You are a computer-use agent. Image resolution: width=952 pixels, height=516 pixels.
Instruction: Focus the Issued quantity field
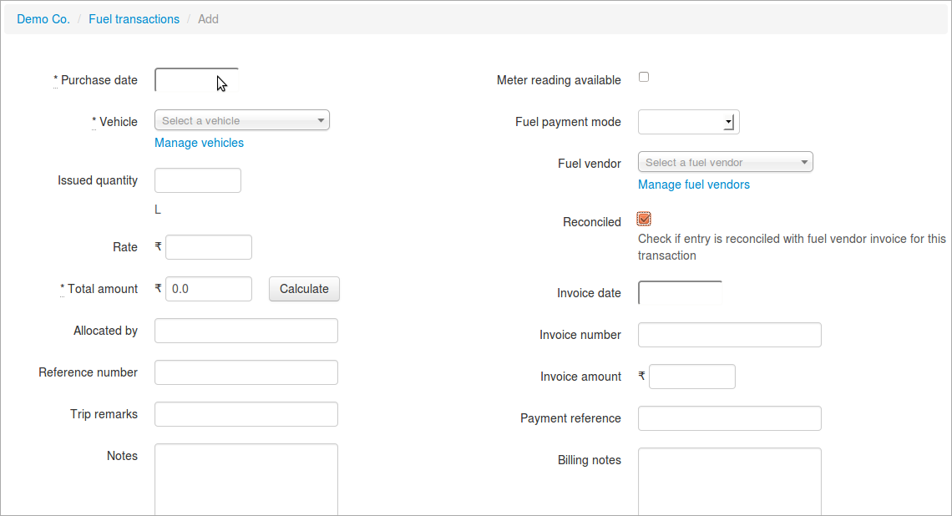pyautogui.click(x=198, y=180)
